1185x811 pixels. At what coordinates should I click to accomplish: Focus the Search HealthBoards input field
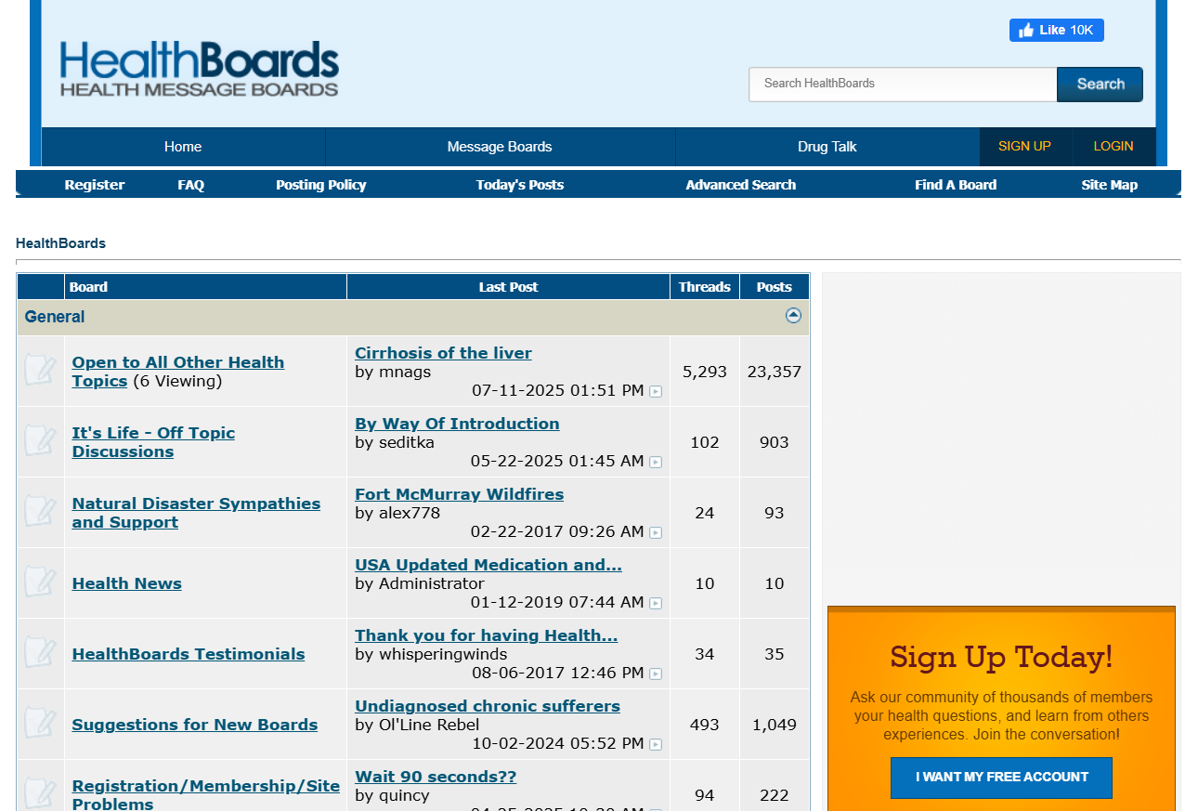903,84
